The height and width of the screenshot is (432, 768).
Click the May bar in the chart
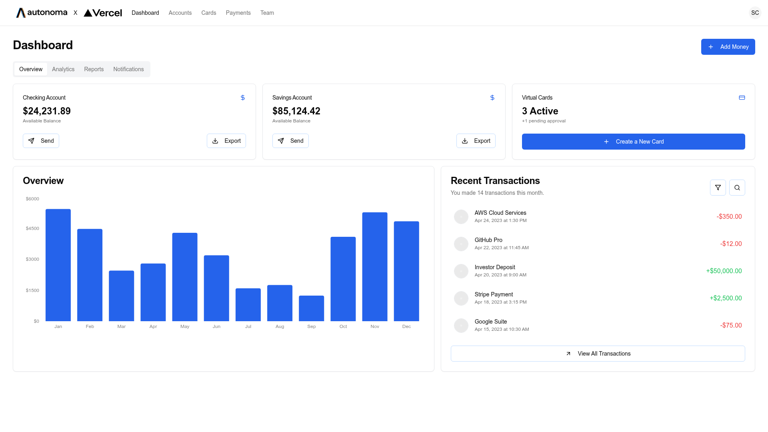185,277
